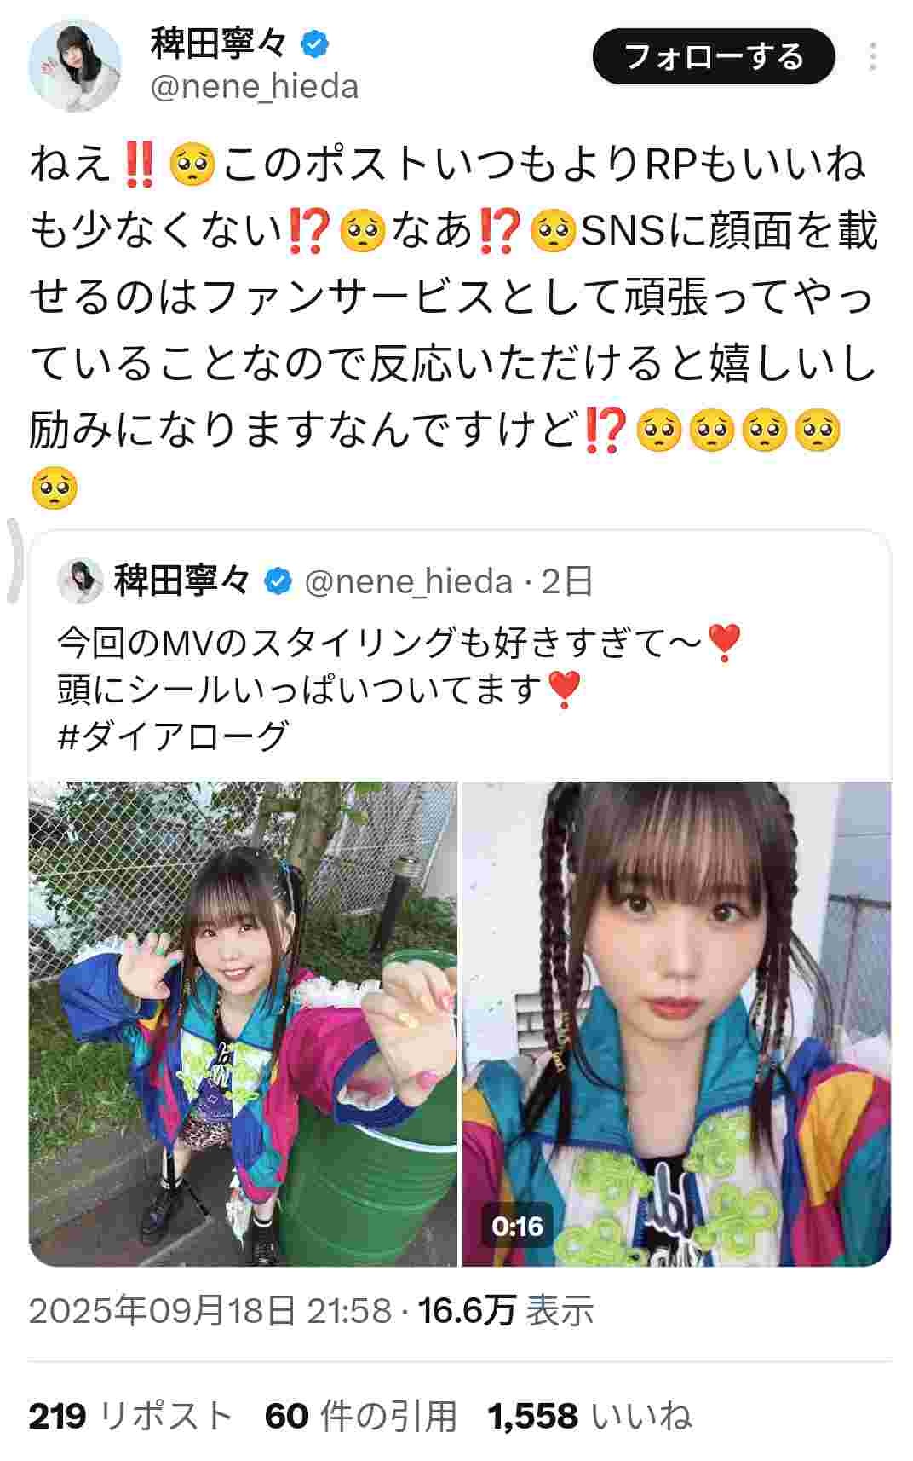Viewport: 913px width, 1461px height.
Task: Tap the verified badge in the quoted post
Action: point(277,582)
